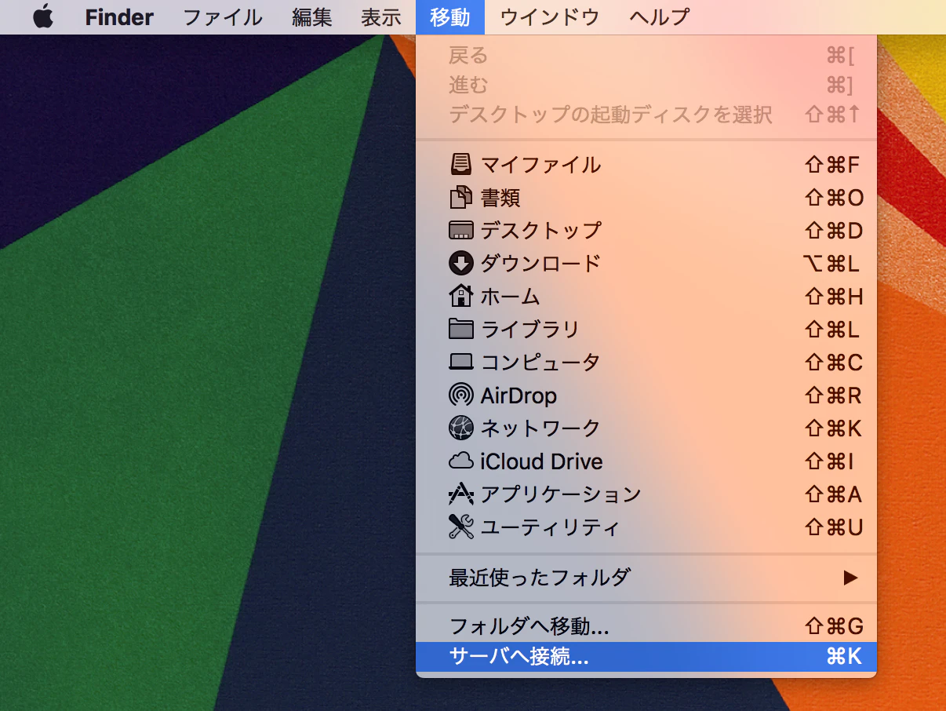This screenshot has height=711, width=946.
Task: Open the ウインドウ menu
Action: tap(549, 16)
